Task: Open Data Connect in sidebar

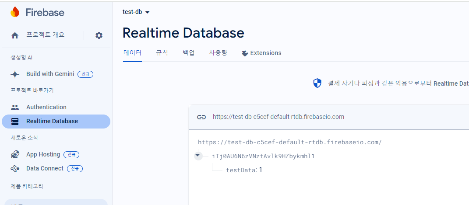Action: tap(45, 169)
